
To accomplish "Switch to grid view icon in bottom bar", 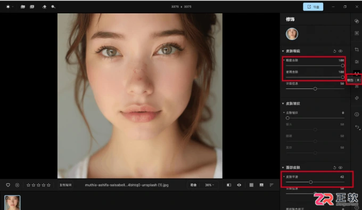I will point(251,185).
